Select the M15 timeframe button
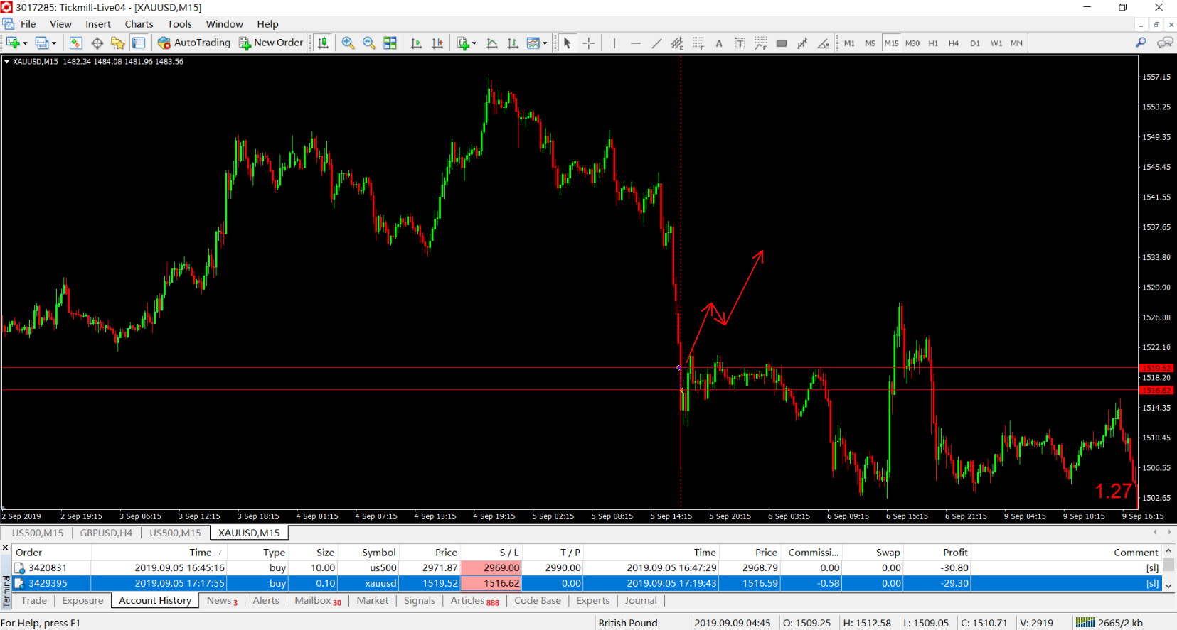Viewport: 1177px width, 630px height. 891,43
